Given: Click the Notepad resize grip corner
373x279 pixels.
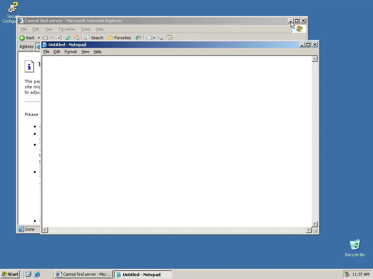Looking at the screenshot, I should pos(315,230).
